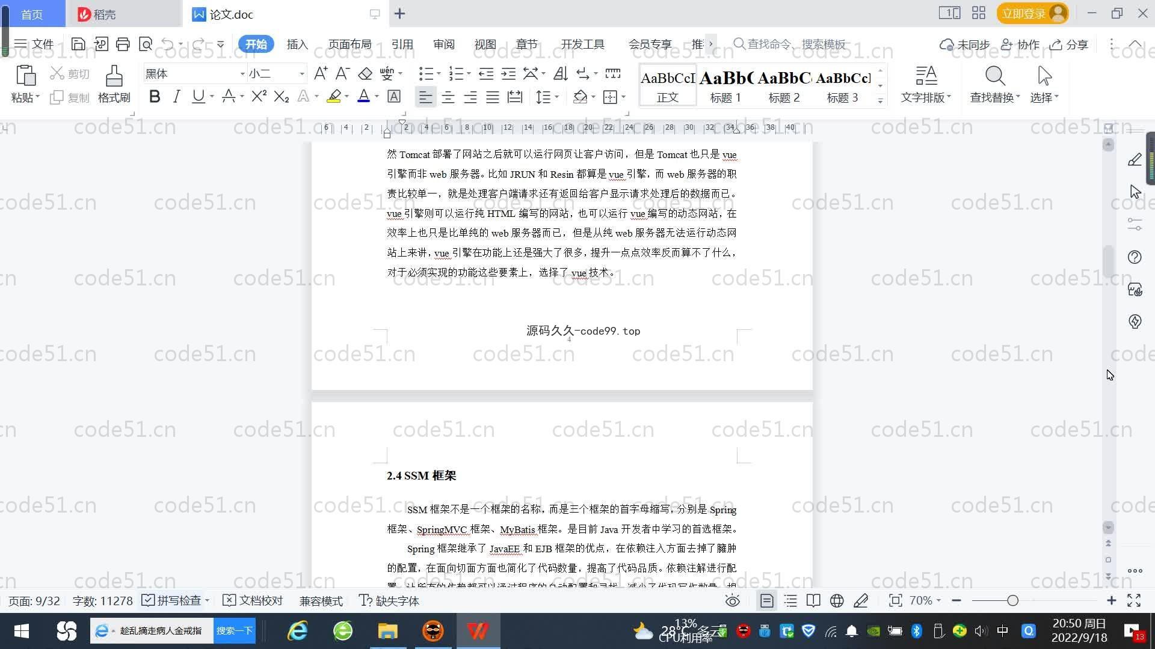This screenshot has width=1155, height=649.
Task: Apply Heading 1 style
Action: (x=725, y=86)
